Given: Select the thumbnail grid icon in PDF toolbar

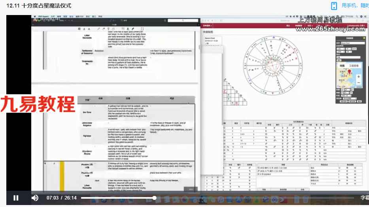Looking at the screenshot, I should pos(79,29).
